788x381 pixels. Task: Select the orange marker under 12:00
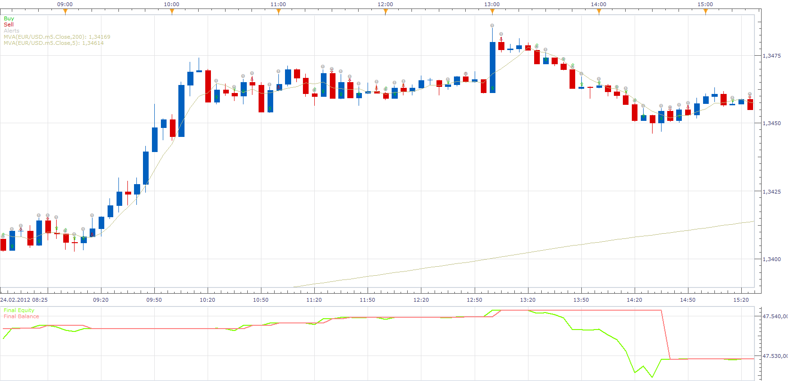(386, 12)
